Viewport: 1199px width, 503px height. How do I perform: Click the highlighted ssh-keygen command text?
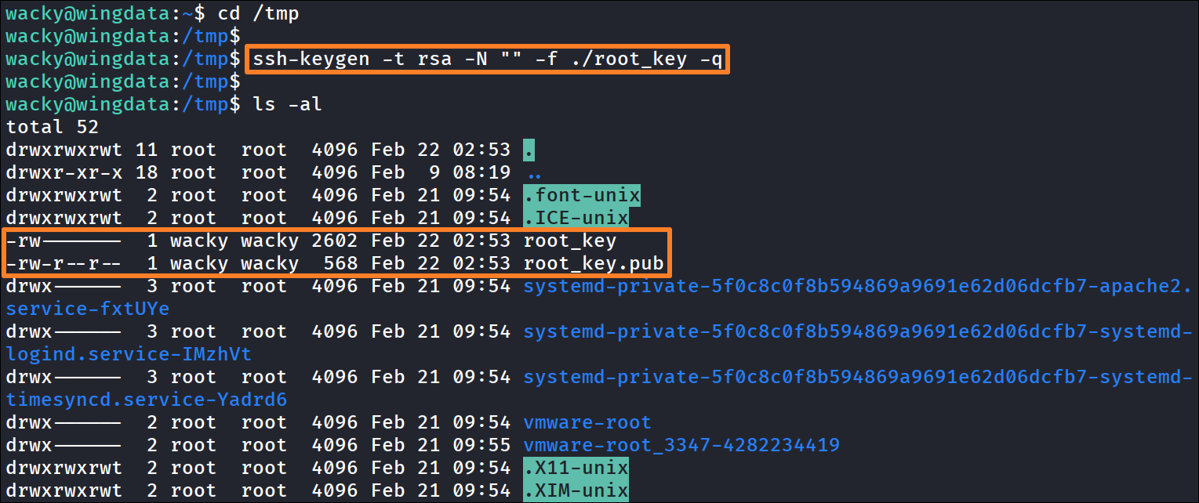[x=488, y=60]
